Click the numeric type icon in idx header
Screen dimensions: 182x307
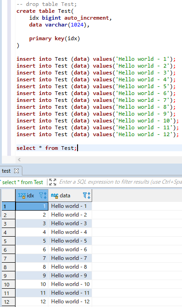pos(22,196)
